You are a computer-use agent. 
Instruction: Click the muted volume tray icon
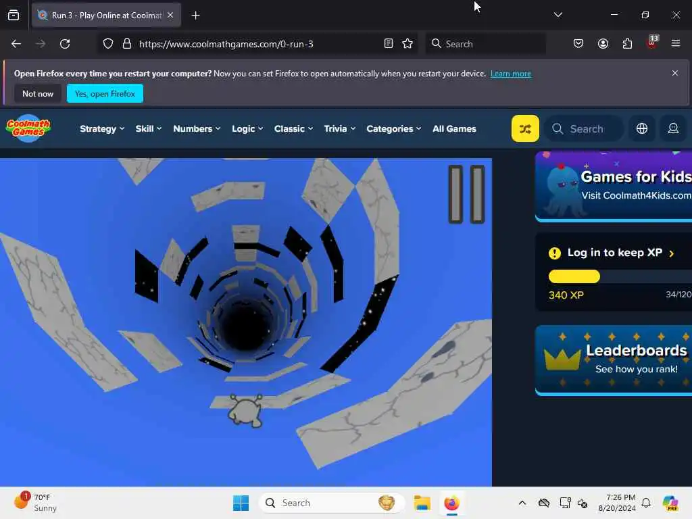(582, 503)
